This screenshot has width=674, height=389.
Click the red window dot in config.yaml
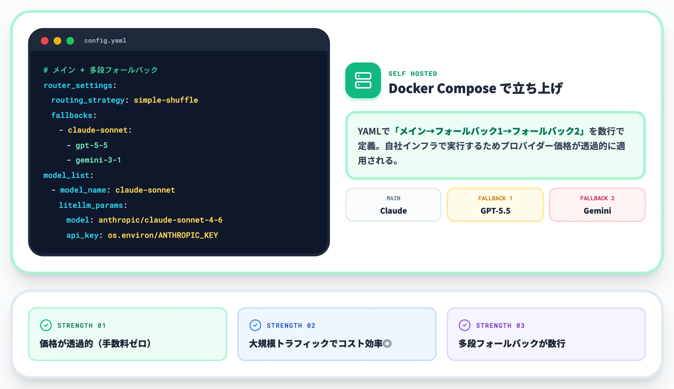coord(45,41)
